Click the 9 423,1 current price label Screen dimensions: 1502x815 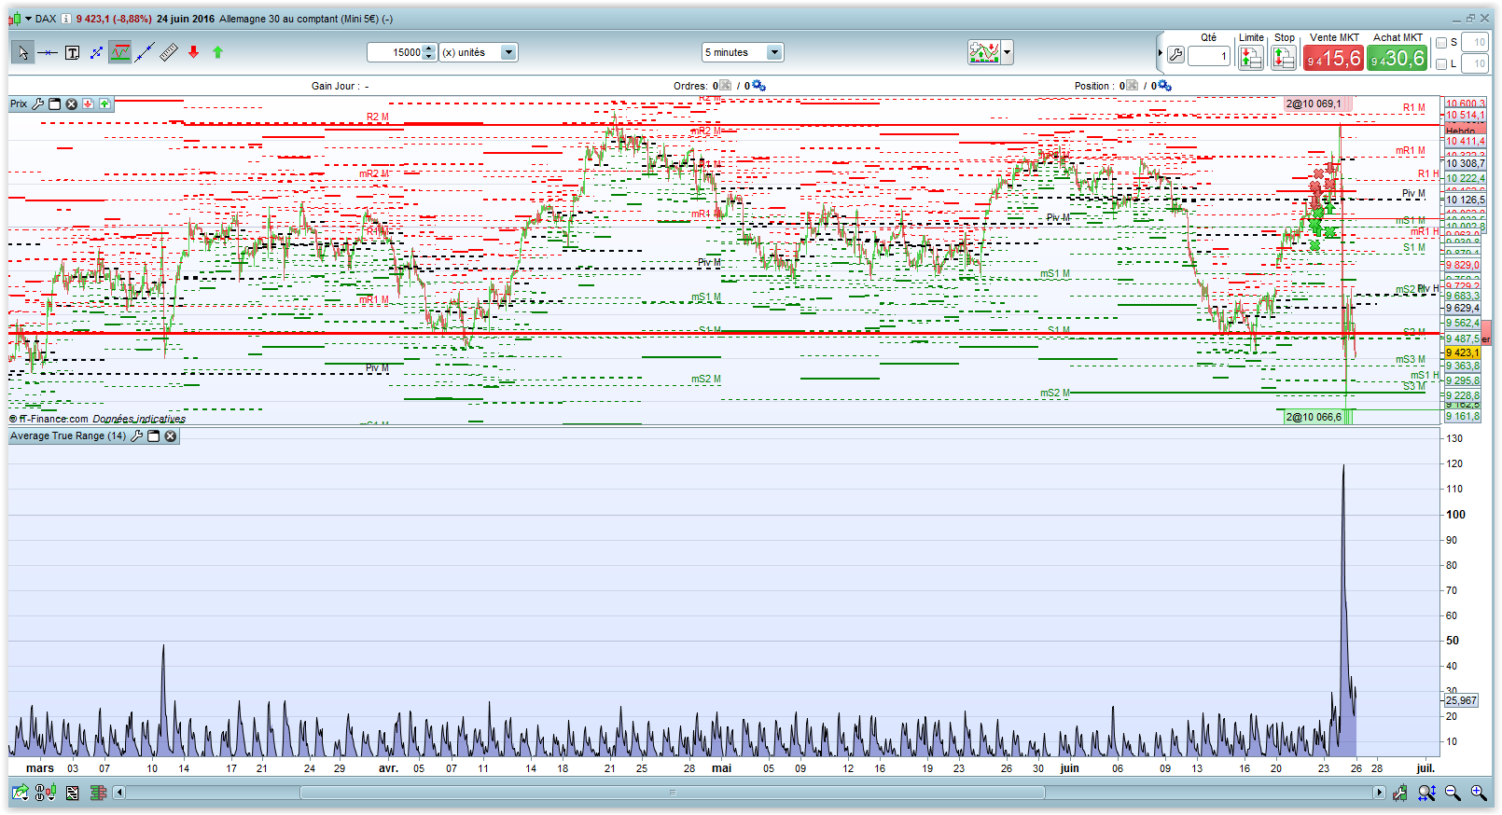1463,352
